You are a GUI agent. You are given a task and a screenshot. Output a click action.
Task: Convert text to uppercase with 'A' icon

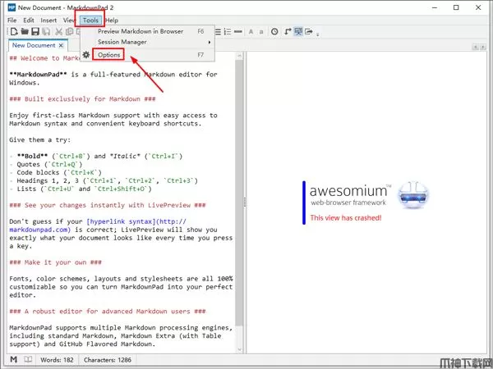coord(249,31)
